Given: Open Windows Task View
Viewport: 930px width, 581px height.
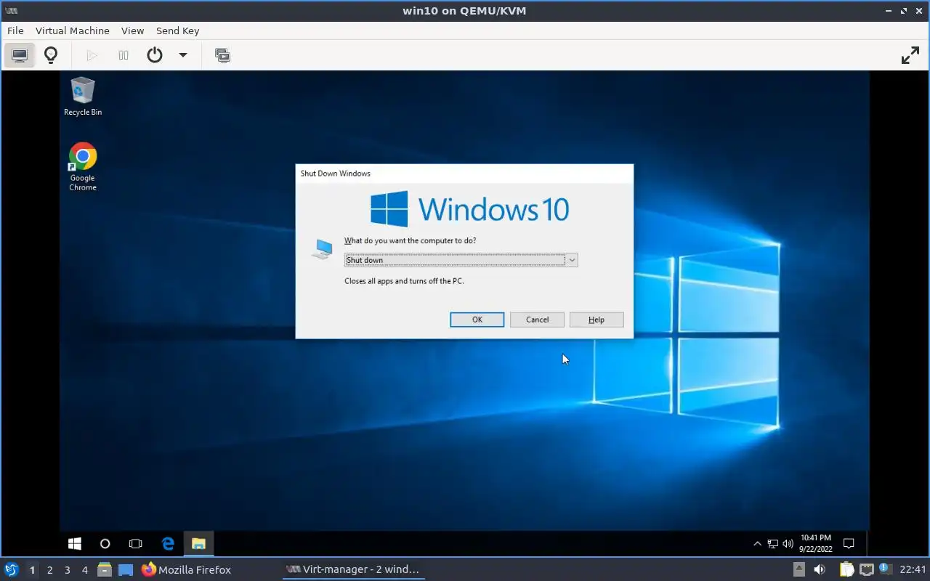Looking at the screenshot, I should [x=136, y=543].
